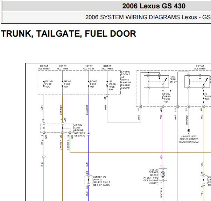211x201 pixels.
Task: Click "HOT AT ALL TIMES" above ECU-B fuse
Action: [44, 67]
